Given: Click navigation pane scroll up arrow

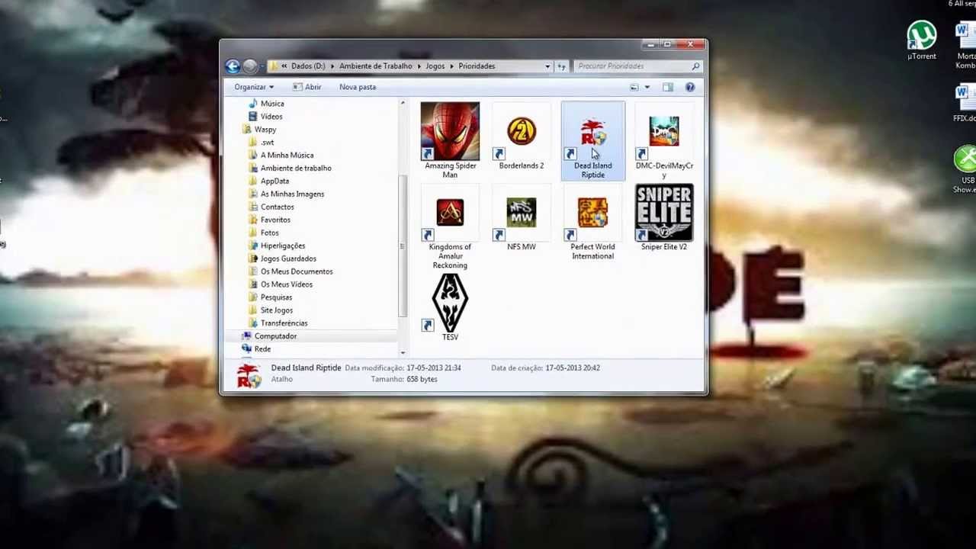Looking at the screenshot, I should [x=402, y=103].
